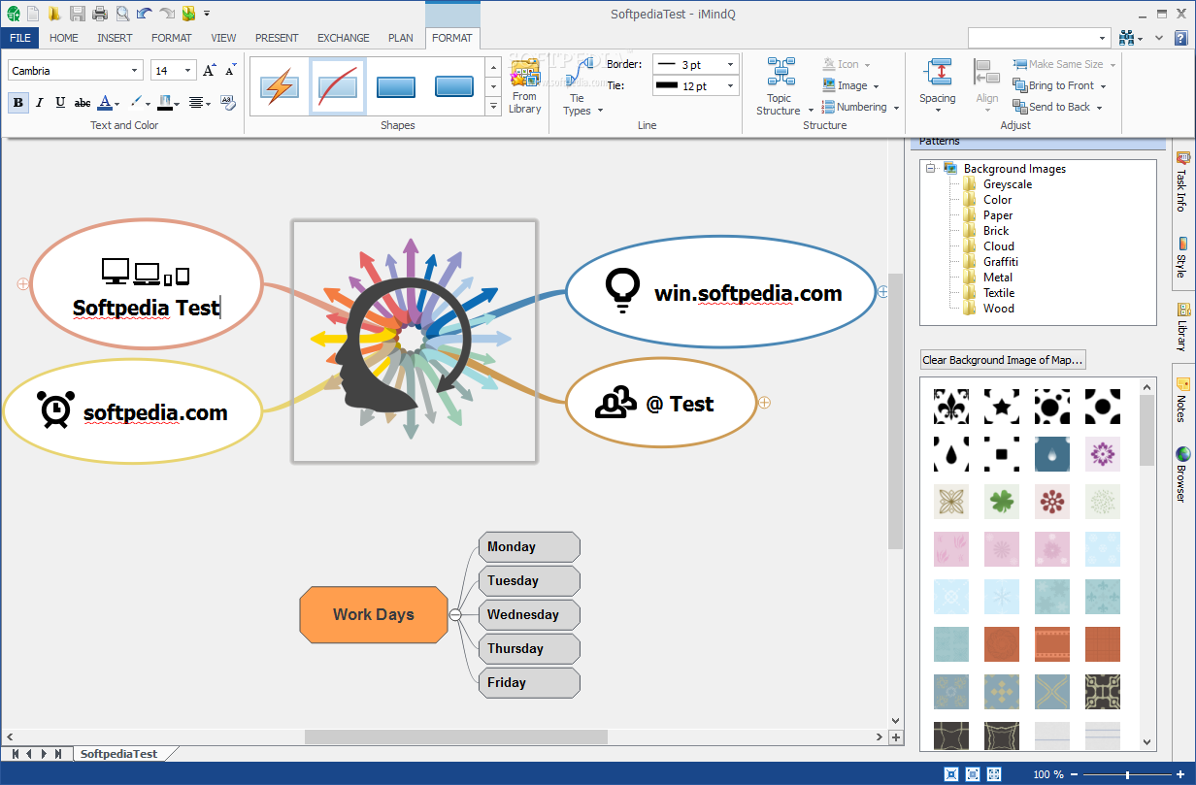1196x785 pixels.
Task: Expand the full shapes gallery
Action: [x=493, y=107]
